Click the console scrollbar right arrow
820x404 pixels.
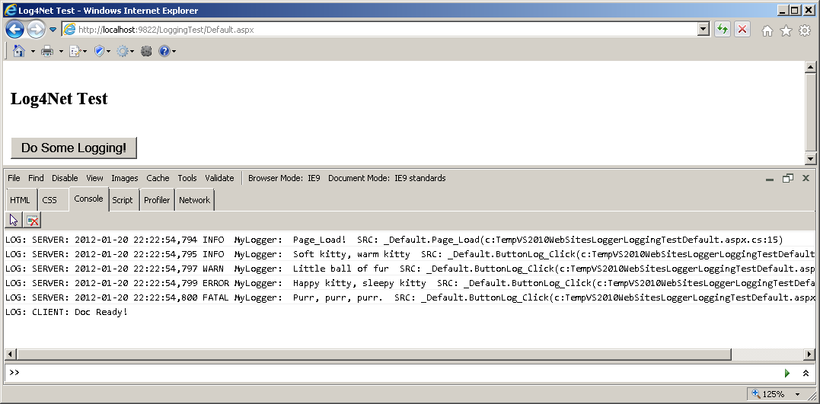pyautogui.click(x=809, y=355)
